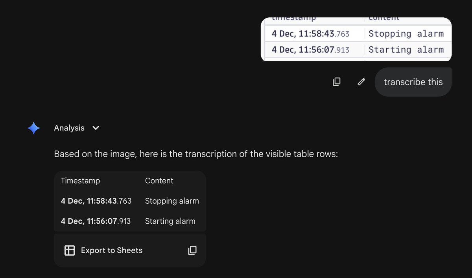Click the Analysis label
472x278 pixels.
[69, 128]
